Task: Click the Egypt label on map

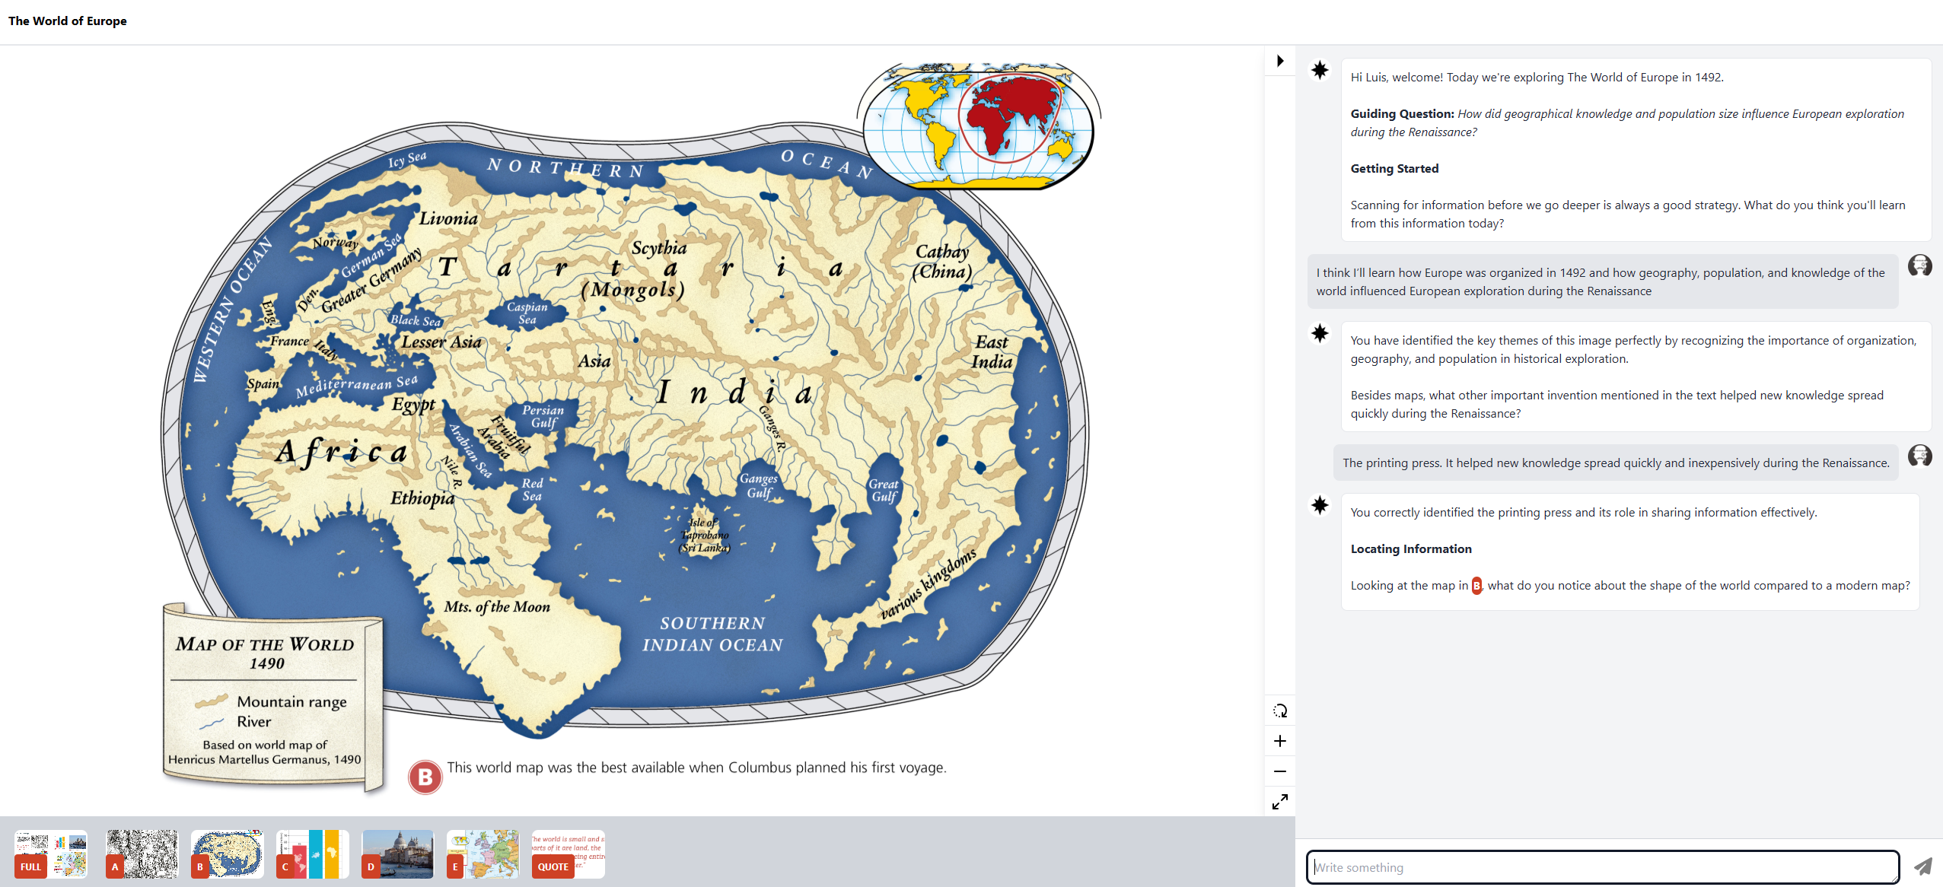Action: (413, 405)
